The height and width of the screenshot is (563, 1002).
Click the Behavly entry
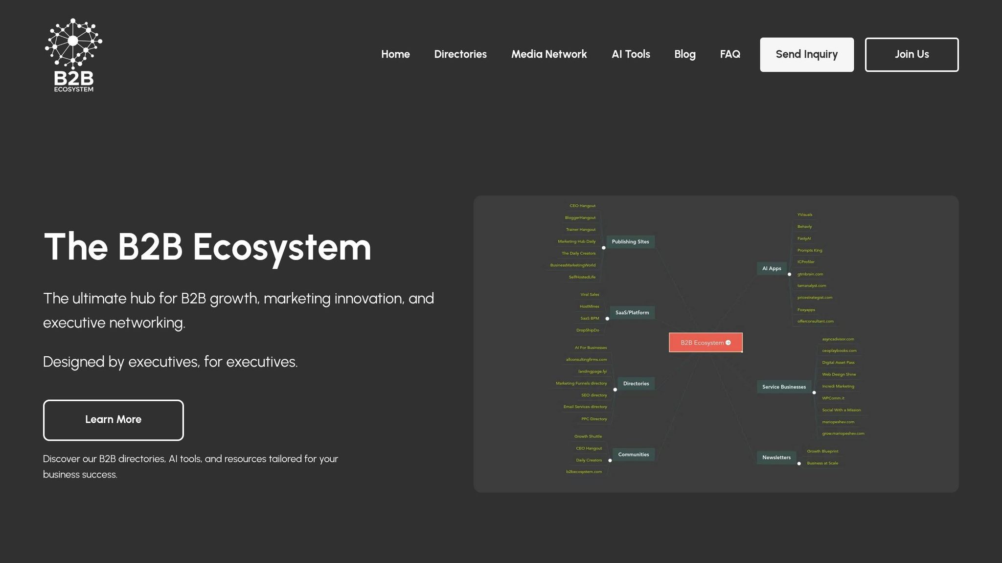(x=804, y=227)
